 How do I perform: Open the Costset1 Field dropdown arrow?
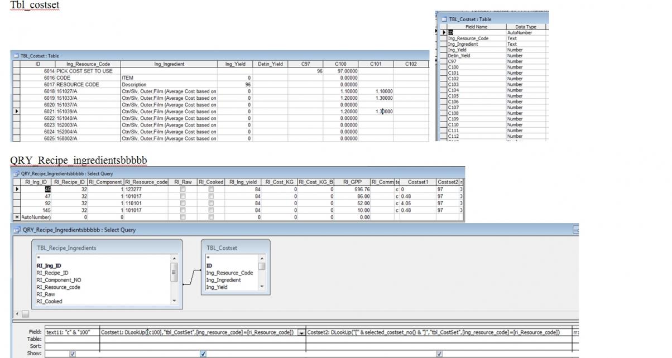tap(302, 332)
